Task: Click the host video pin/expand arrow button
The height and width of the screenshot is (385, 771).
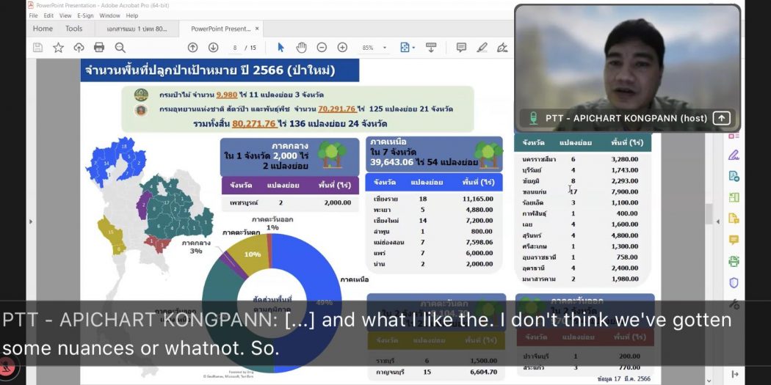Action: click(721, 118)
